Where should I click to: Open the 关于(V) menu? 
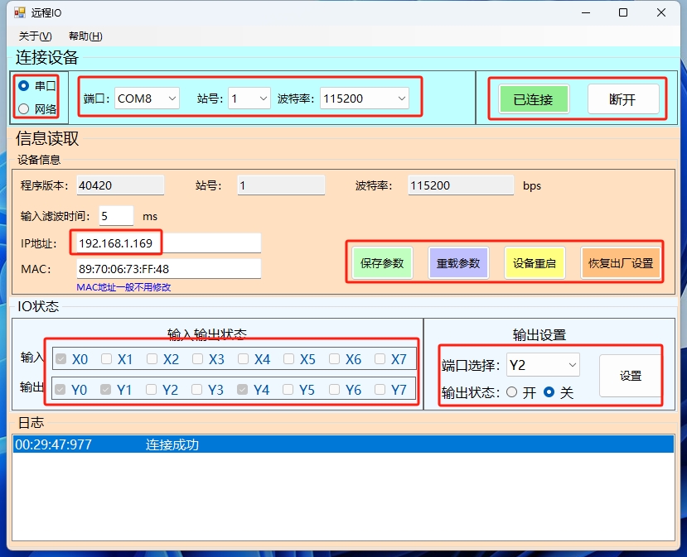click(35, 36)
